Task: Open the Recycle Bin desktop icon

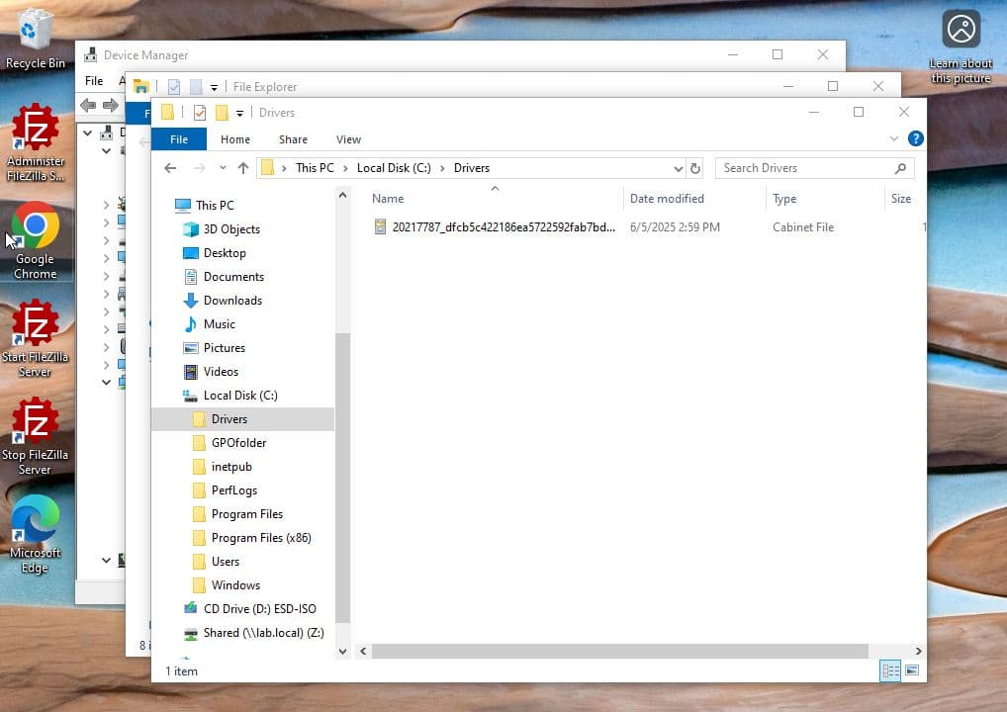Action: 36,40
